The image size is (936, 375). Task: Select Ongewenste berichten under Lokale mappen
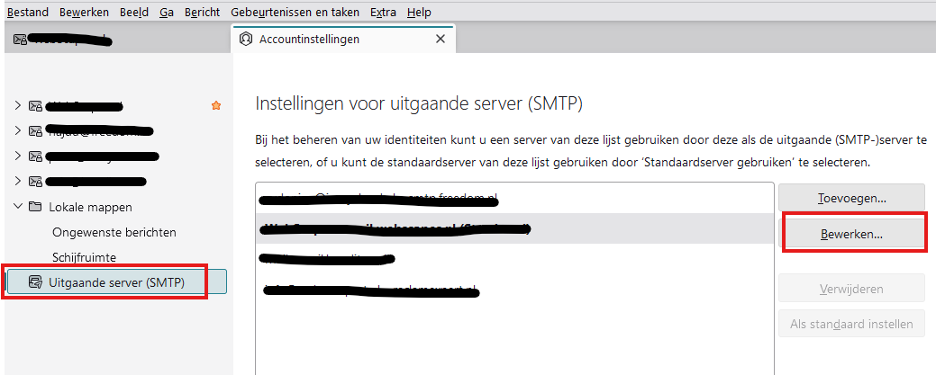tap(114, 232)
